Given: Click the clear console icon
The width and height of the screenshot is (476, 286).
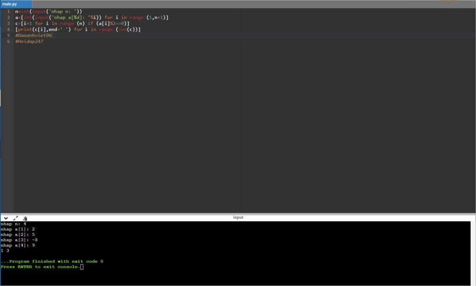Looking at the screenshot, I should pos(25,218).
